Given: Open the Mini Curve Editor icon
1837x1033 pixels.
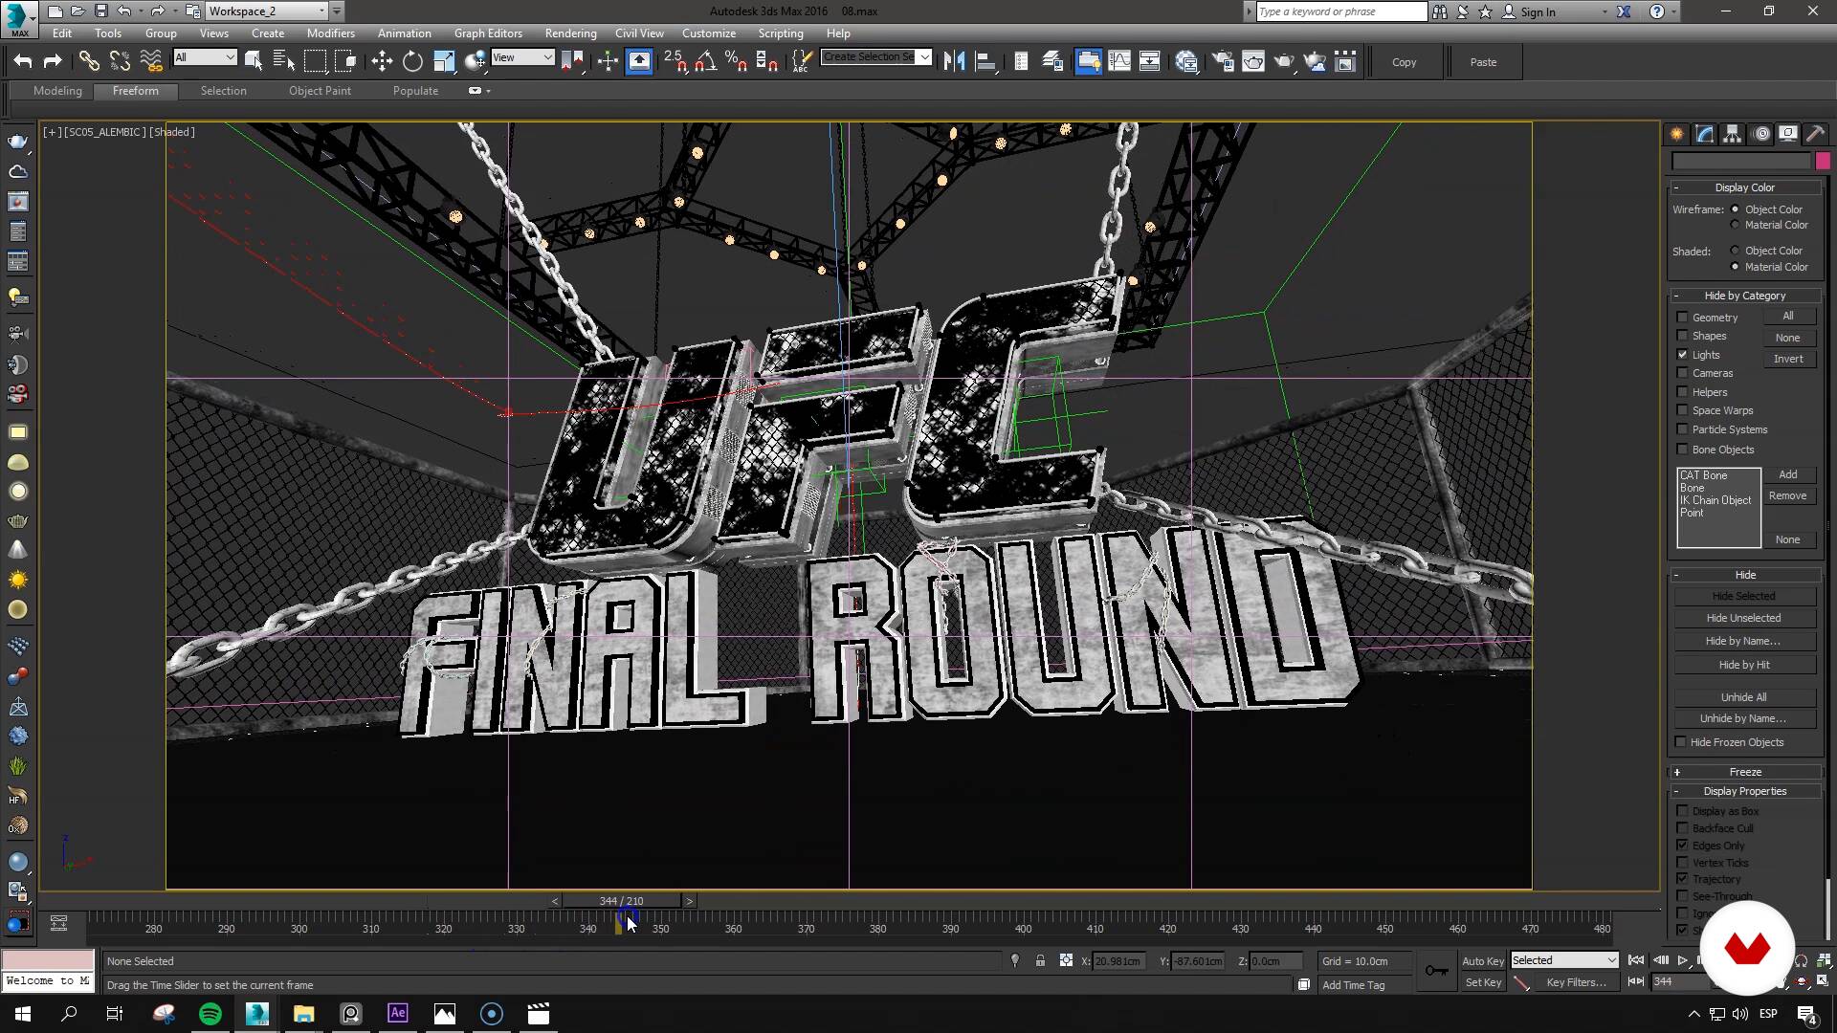Looking at the screenshot, I should (58, 923).
